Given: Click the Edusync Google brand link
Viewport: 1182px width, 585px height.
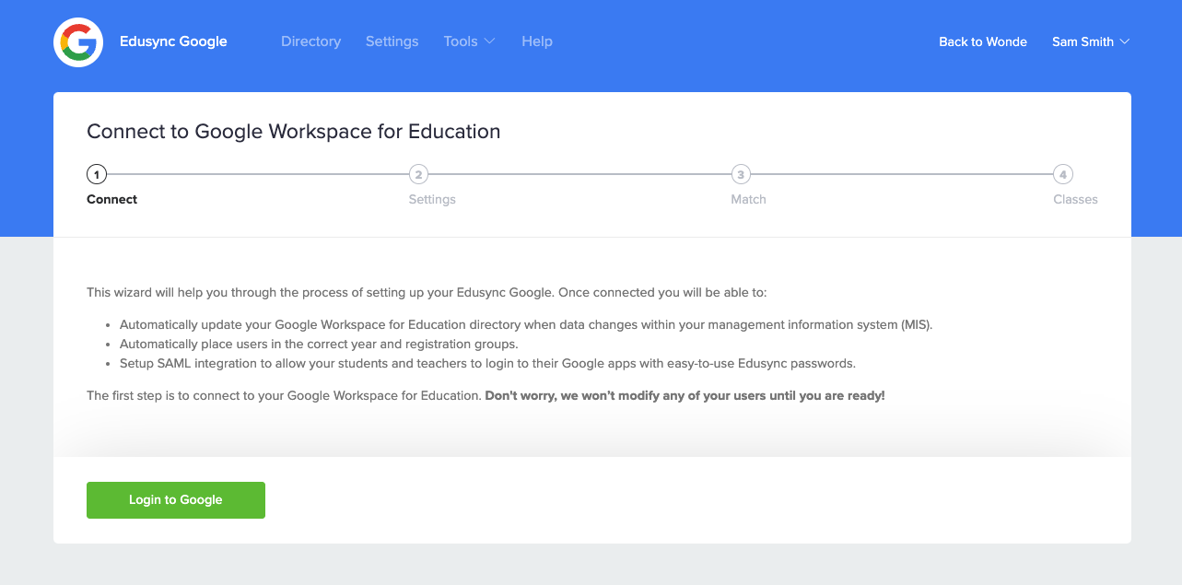Looking at the screenshot, I should pos(173,41).
